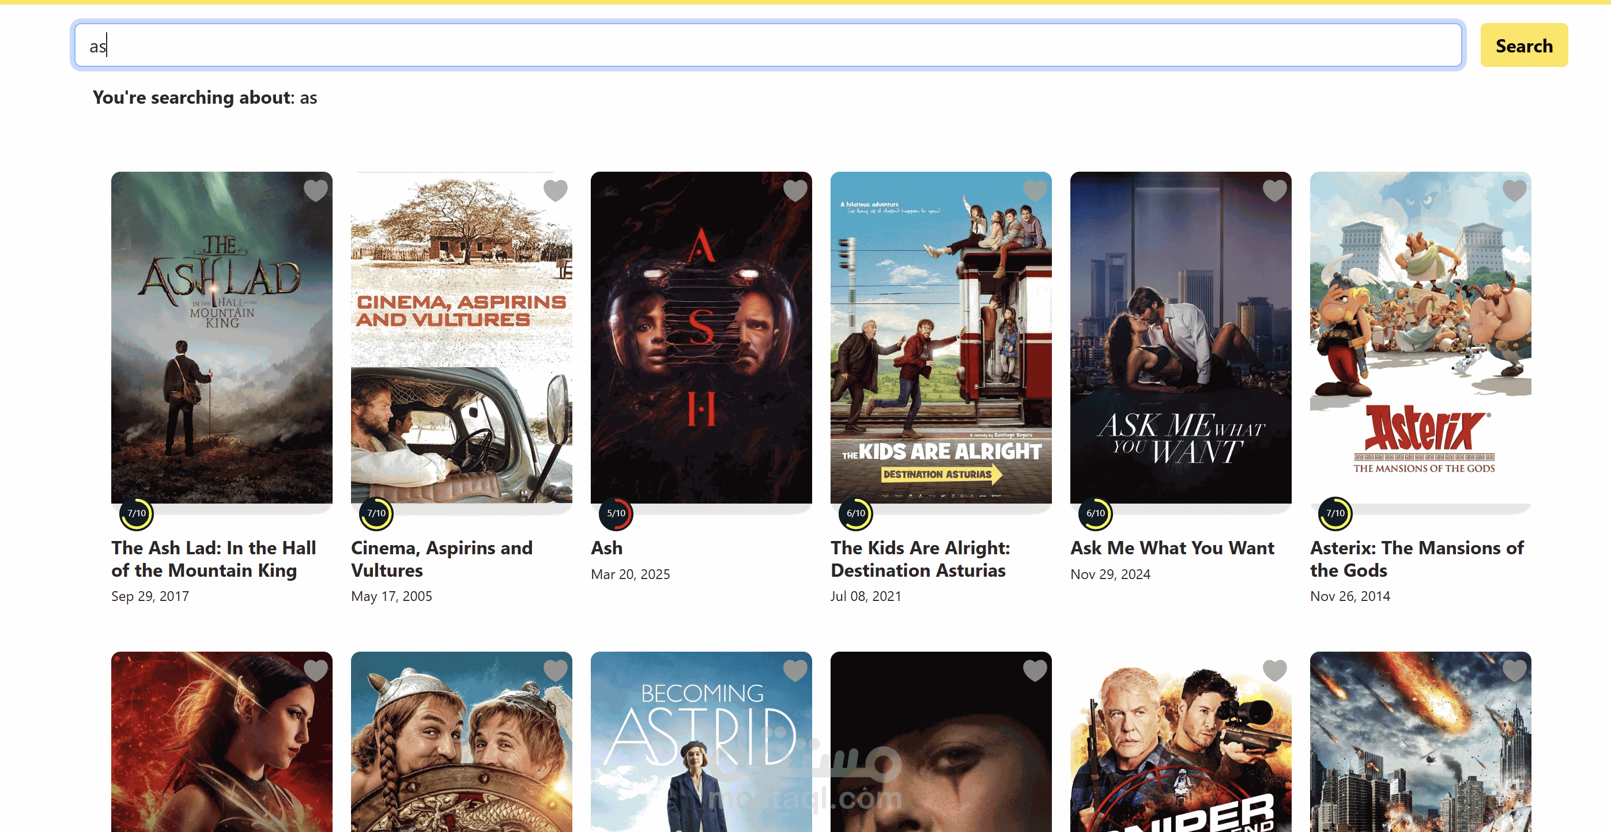Open Ask Me What You Want title
The height and width of the screenshot is (832, 1611).
1171,548
